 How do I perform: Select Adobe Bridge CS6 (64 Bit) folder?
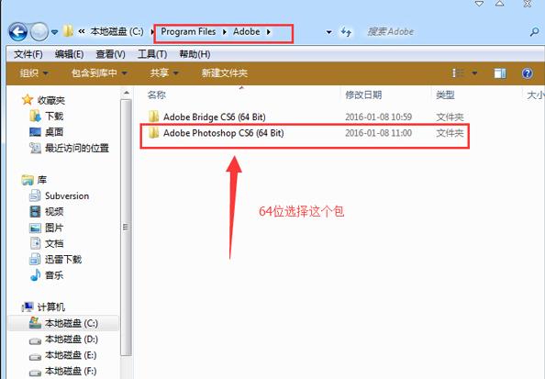[214, 117]
